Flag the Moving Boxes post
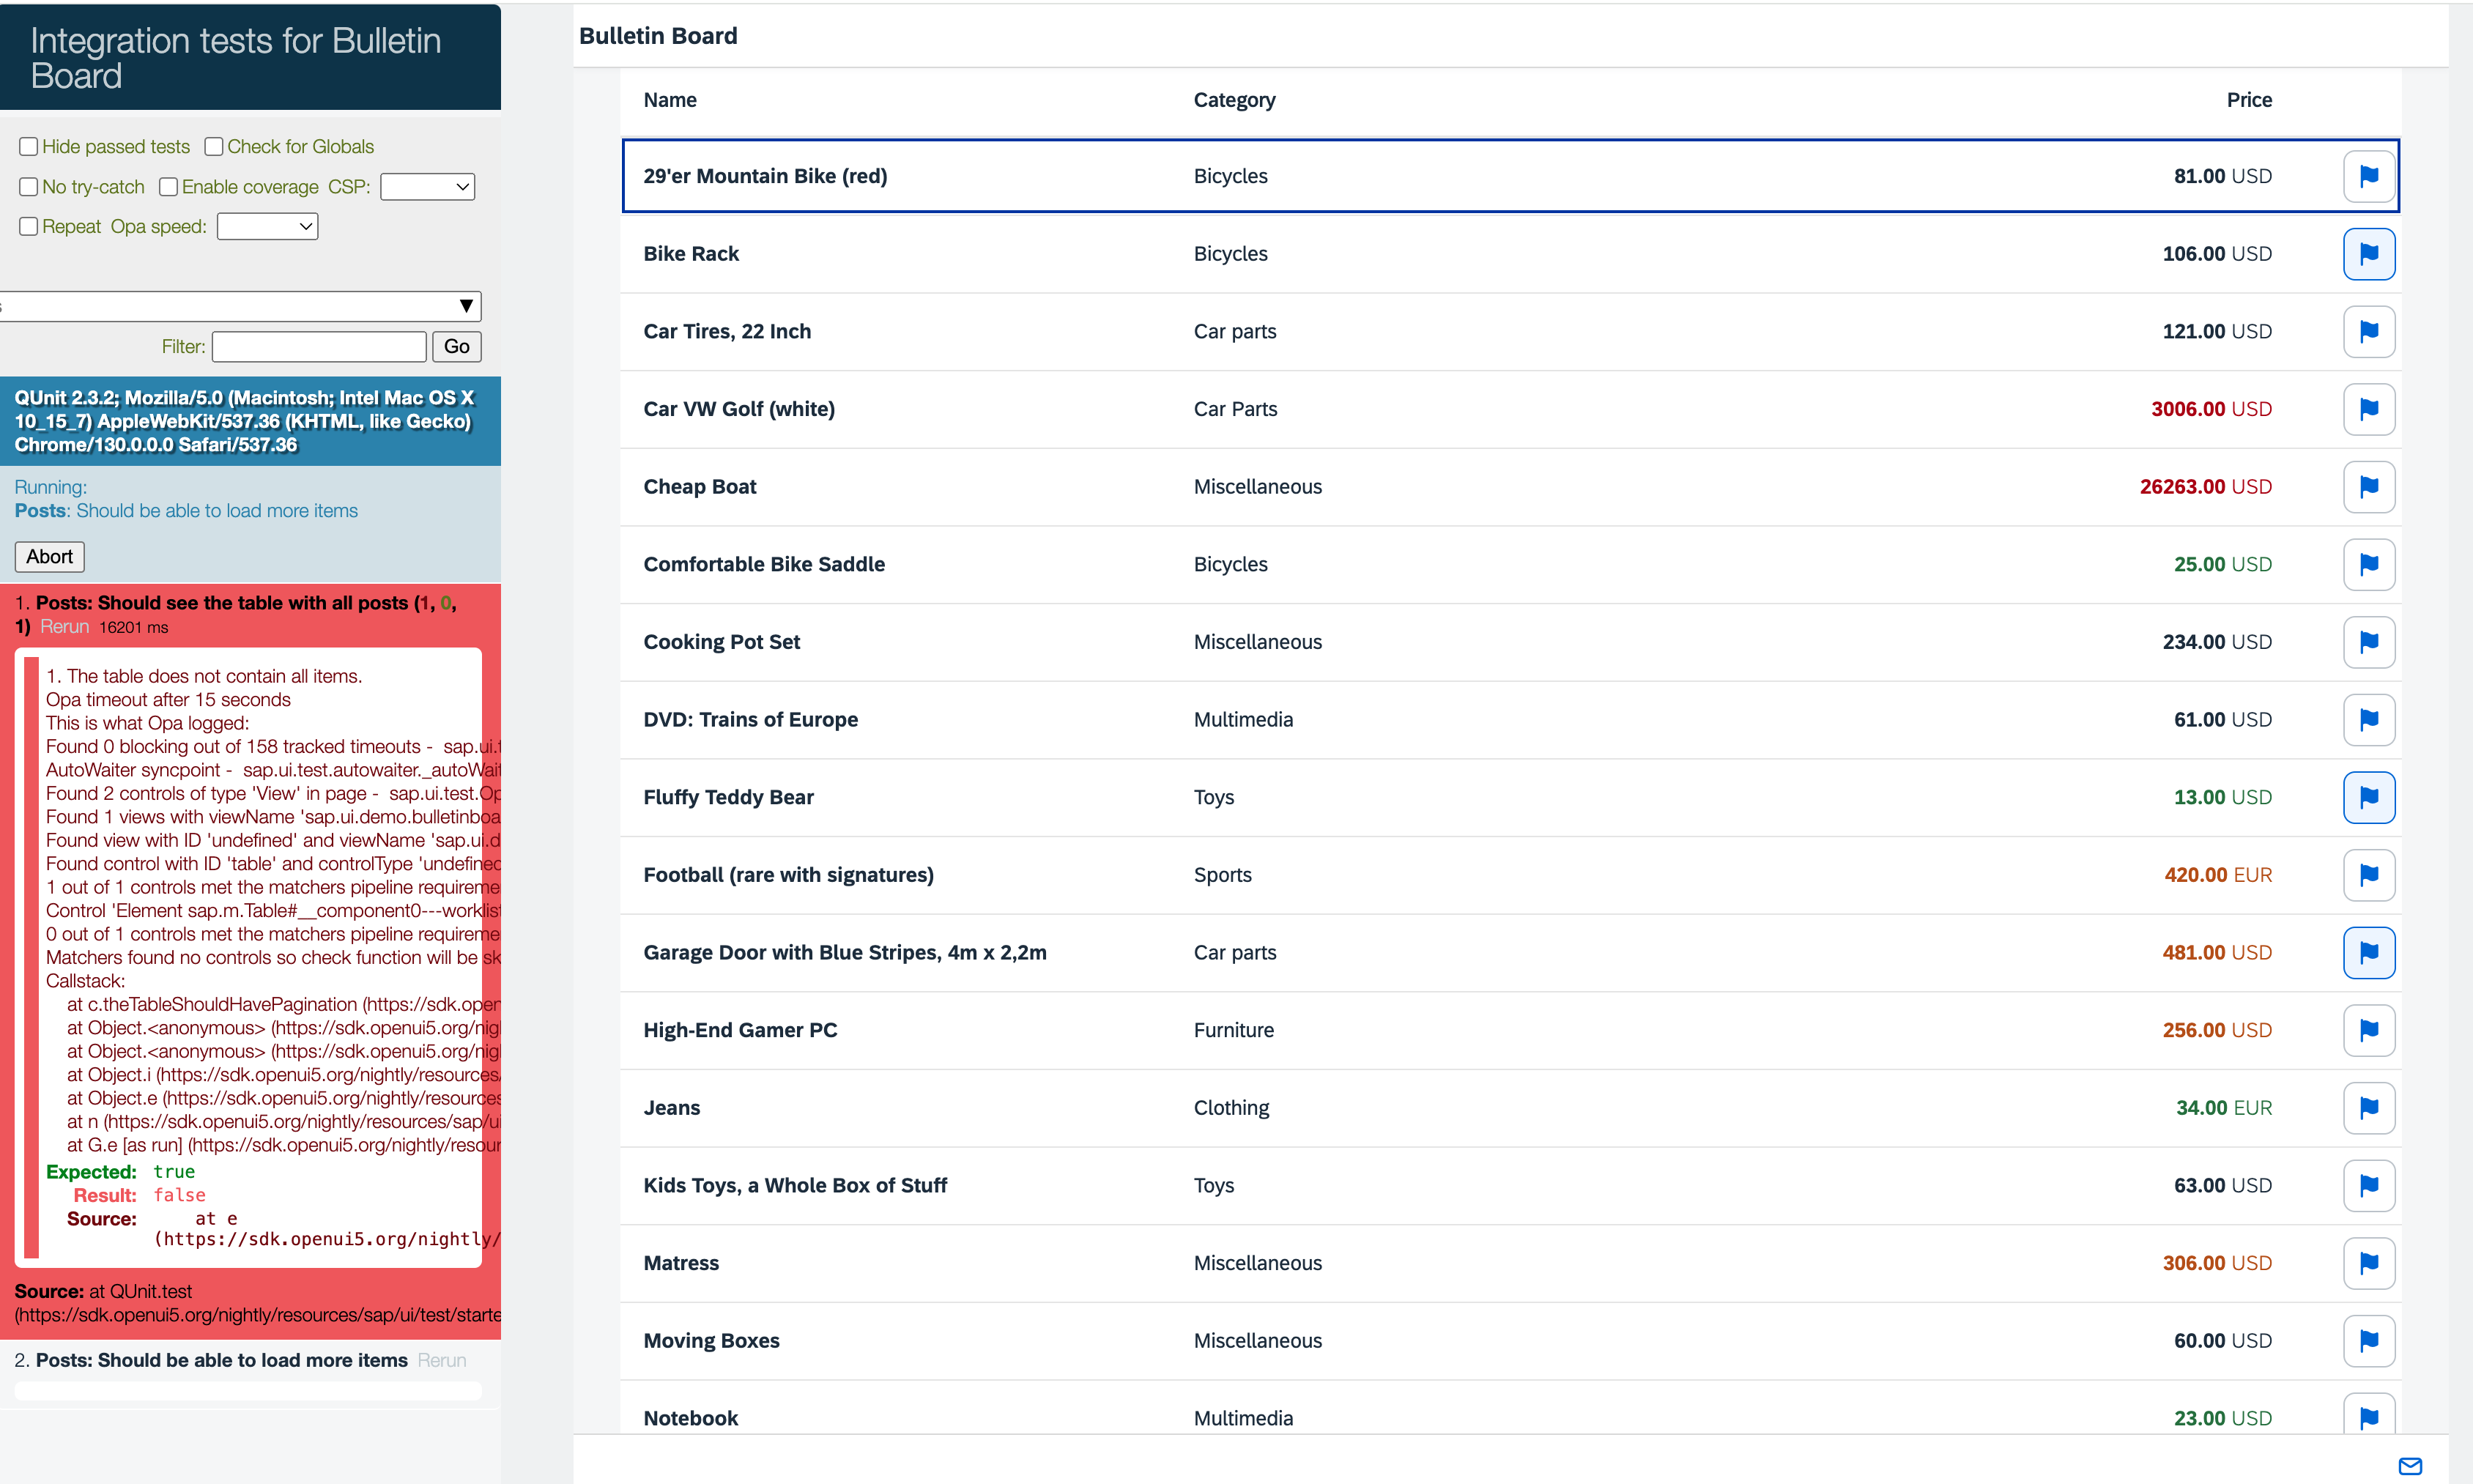 (2368, 1341)
